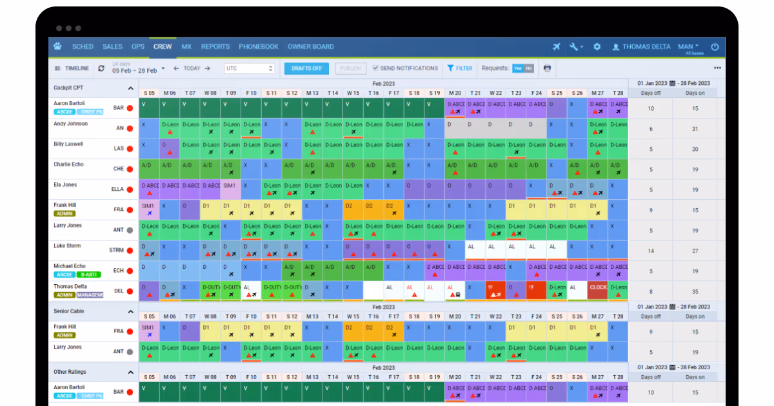Click the print icon on the toolbar
774x406 pixels.
pos(546,68)
